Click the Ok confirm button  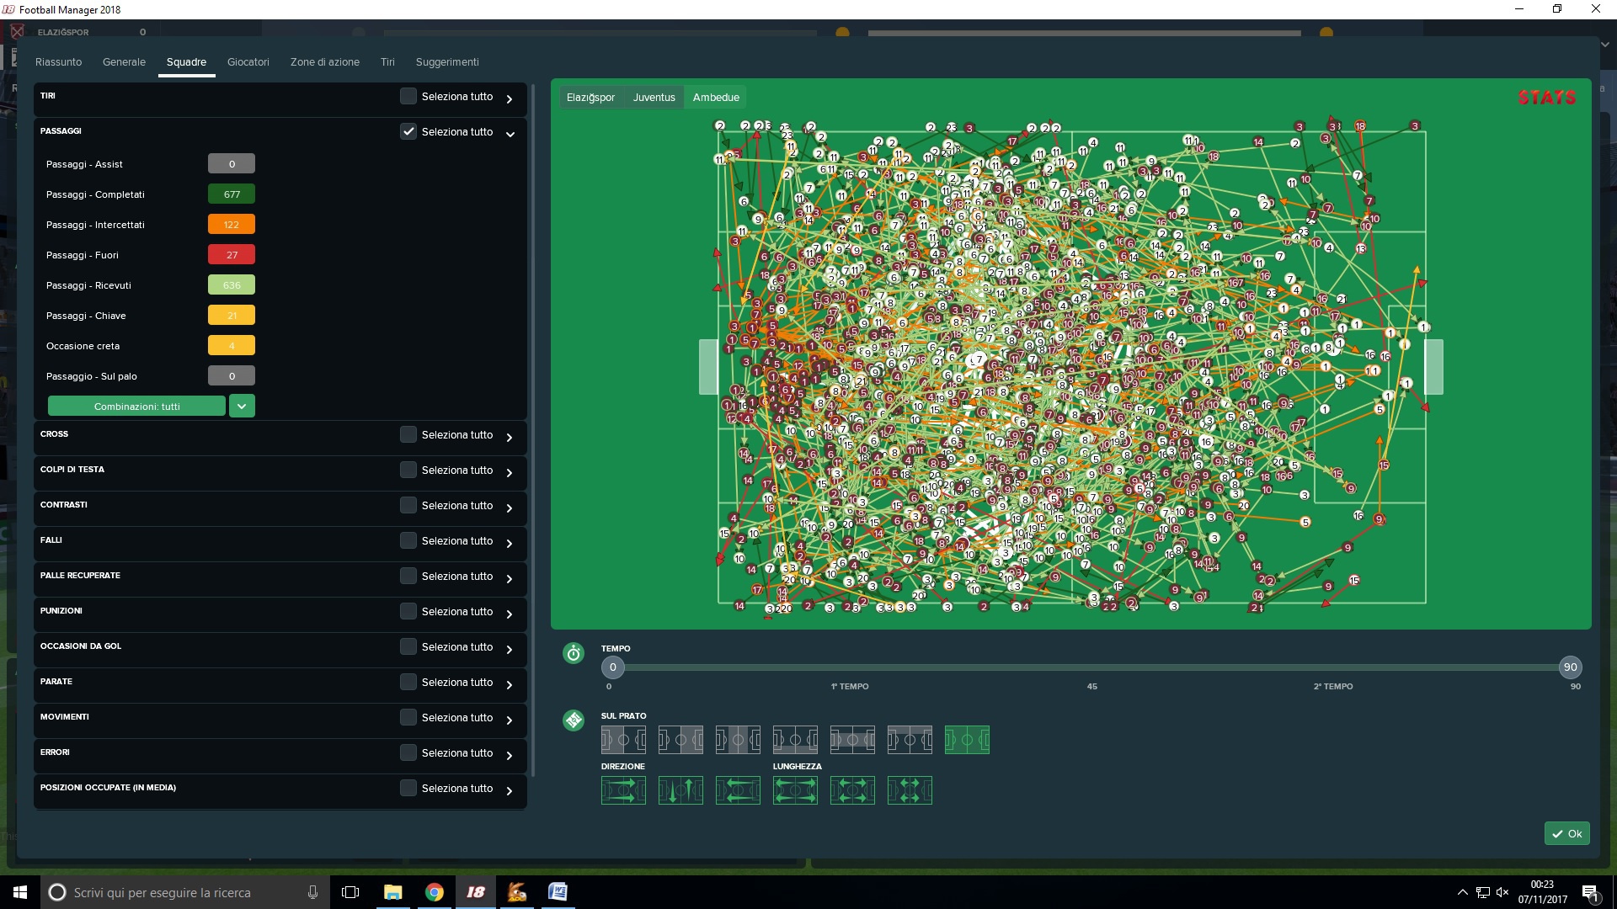[1566, 833]
